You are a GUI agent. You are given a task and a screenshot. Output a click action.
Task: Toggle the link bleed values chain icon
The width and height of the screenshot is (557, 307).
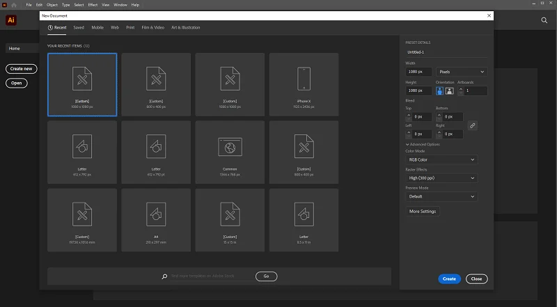click(473, 125)
